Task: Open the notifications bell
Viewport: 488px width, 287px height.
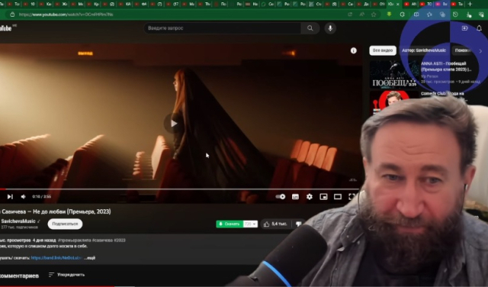Action: [x=479, y=28]
